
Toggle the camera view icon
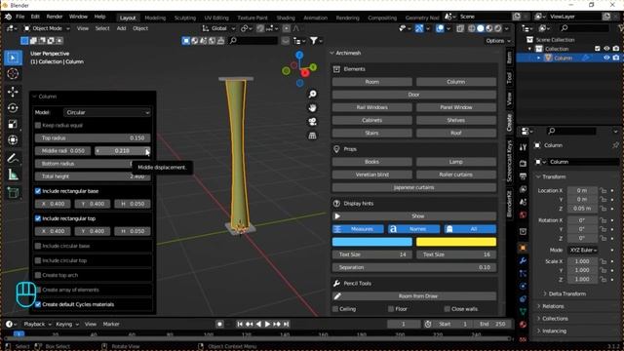click(312, 122)
